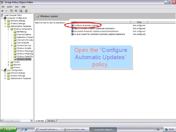Switch to the Extended tab
Screen dimensions: 176x132
pyautogui.click(x=40, y=121)
